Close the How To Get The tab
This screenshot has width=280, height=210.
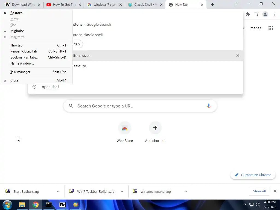pyautogui.click(x=80, y=5)
